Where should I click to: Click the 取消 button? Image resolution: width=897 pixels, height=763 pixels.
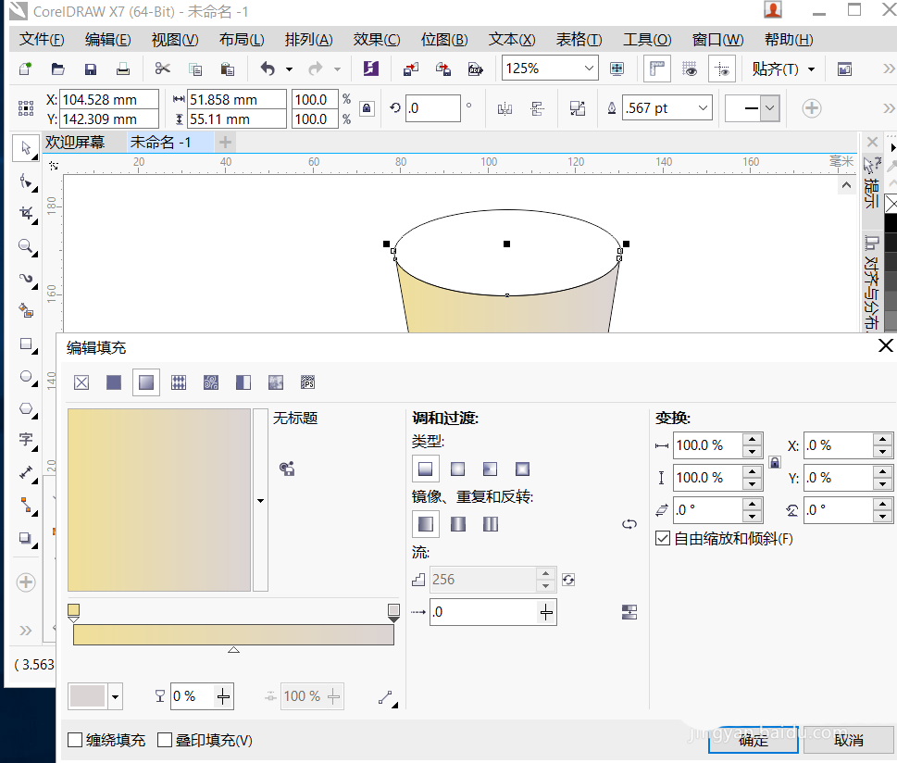click(x=848, y=740)
